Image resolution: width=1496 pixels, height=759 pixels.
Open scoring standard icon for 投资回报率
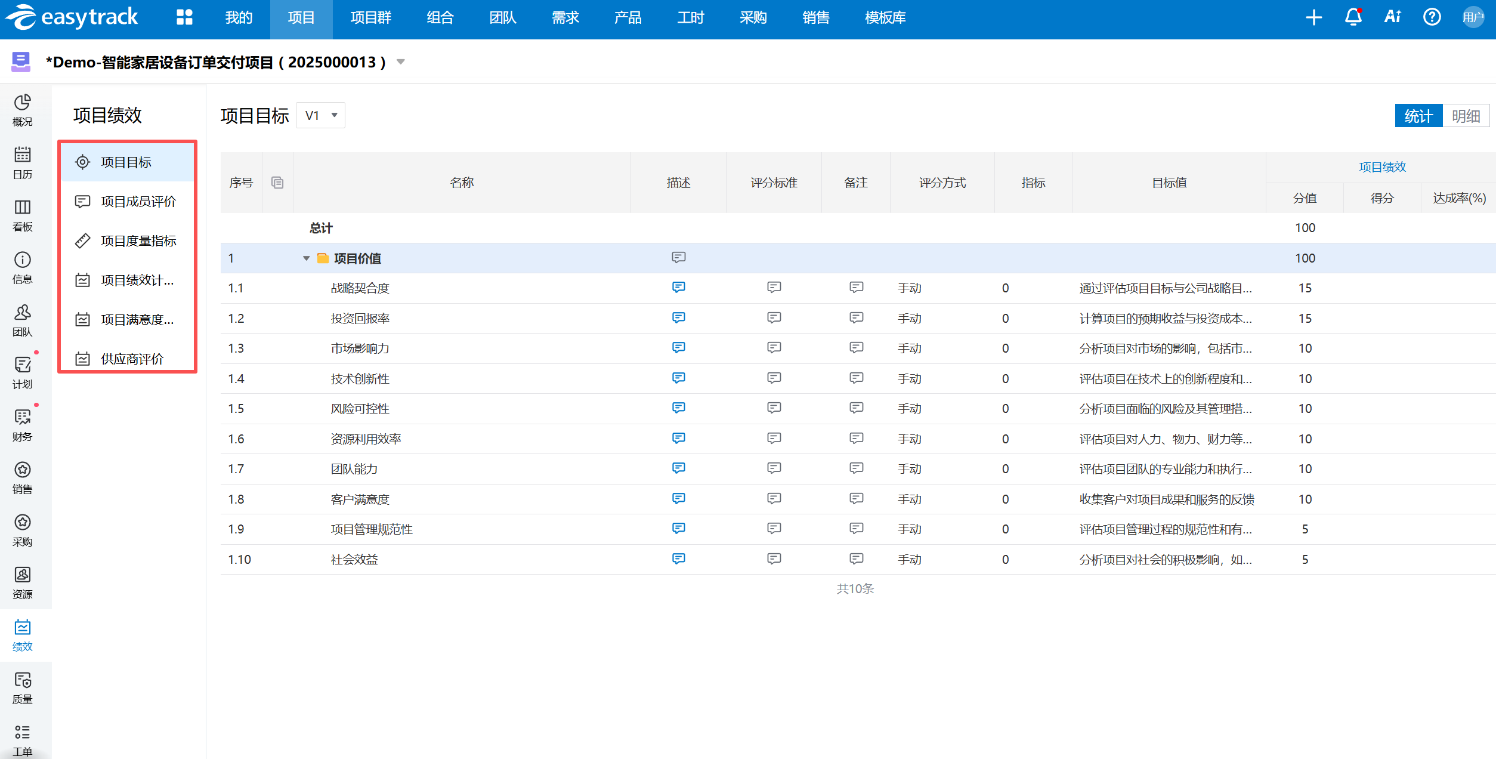[x=774, y=318]
